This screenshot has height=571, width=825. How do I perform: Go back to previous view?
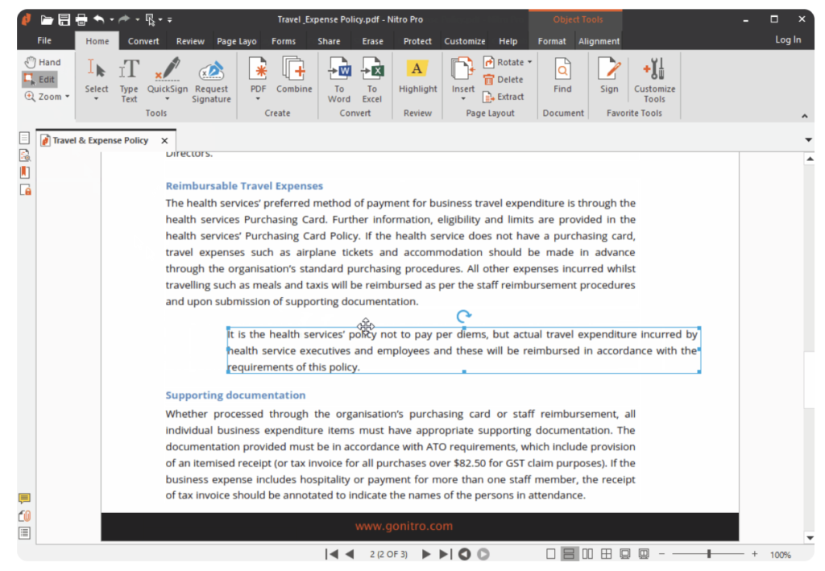tap(465, 554)
